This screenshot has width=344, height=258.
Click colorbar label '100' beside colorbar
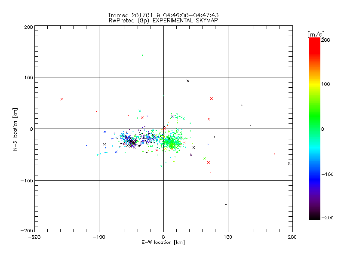pyautogui.click(x=326, y=84)
